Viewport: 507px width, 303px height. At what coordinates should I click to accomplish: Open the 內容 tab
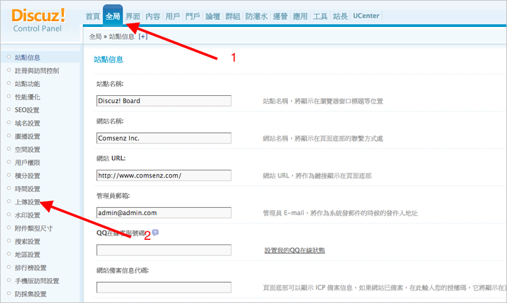click(153, 16)
